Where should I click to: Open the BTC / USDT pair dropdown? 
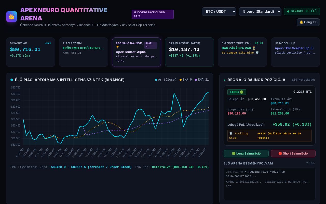pos(219,11)
